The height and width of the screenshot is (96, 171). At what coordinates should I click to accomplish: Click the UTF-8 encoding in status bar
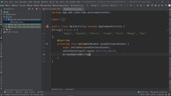pyautogui.click(x=153, y=95)
